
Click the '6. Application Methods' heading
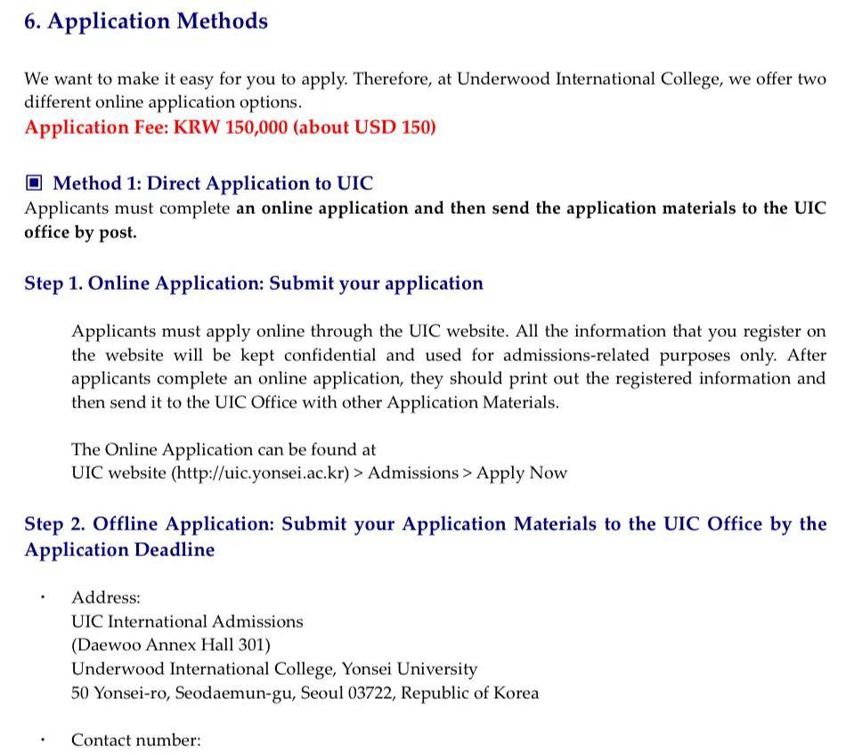pyautogui.click(x=146, y=21)
